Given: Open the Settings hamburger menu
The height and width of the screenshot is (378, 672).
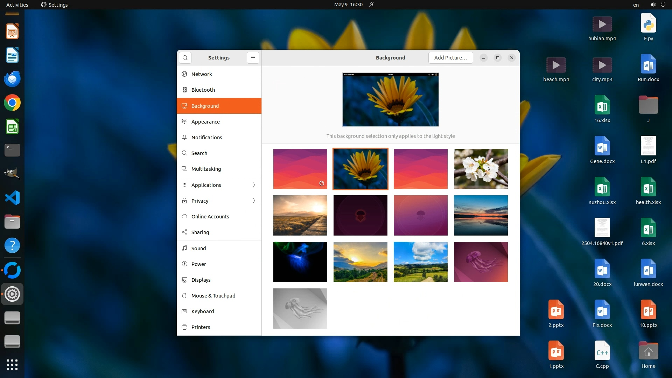Looking at the screenshot, I should [x=253, y=58].
